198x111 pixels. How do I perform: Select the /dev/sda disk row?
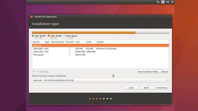click(100, 45)
